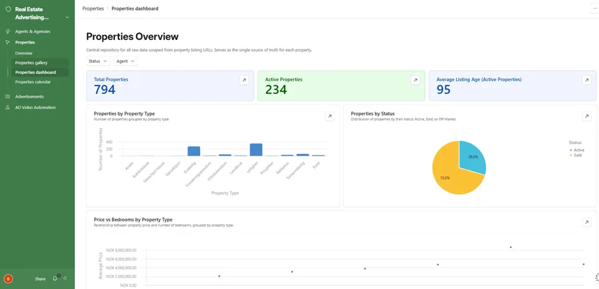Screen dimensions: 599x289
Task: Open the workspace switcher chevron
Action: [x=67, y=18]
